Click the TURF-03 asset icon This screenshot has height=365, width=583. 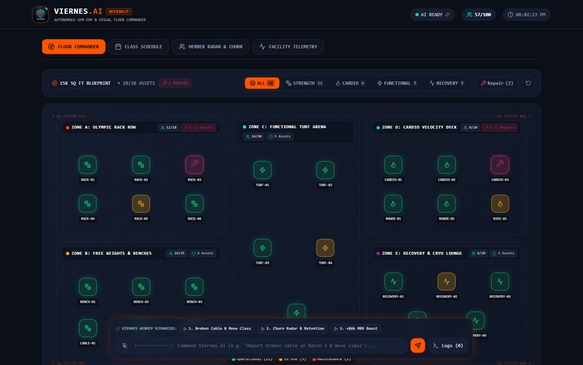263,248
